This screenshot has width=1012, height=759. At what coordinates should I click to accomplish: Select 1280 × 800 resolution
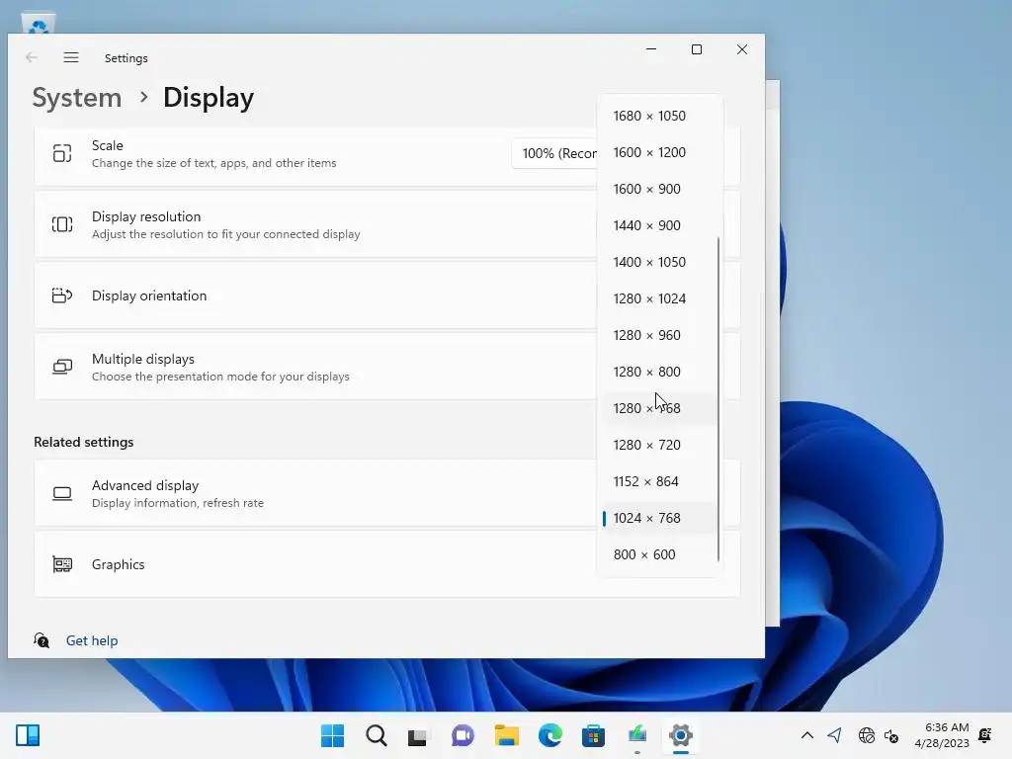pos(658,372)
